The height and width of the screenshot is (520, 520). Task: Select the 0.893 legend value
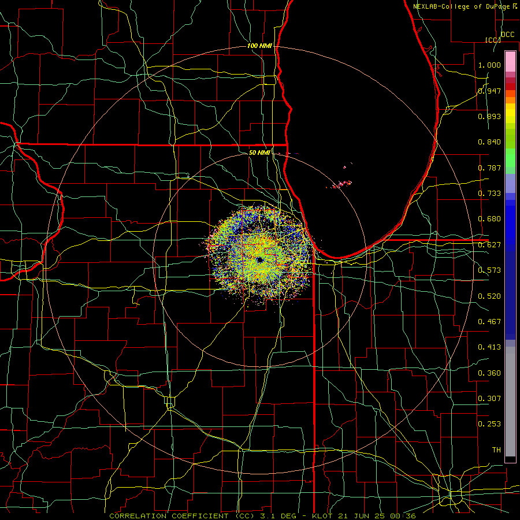click(x=489, y=116)
